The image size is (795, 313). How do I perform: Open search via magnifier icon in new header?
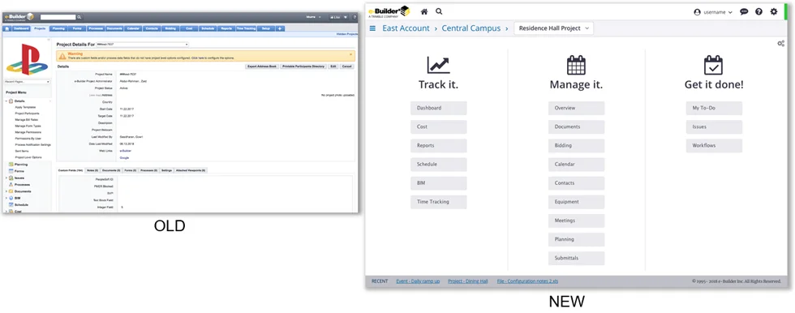coord(439,11)
